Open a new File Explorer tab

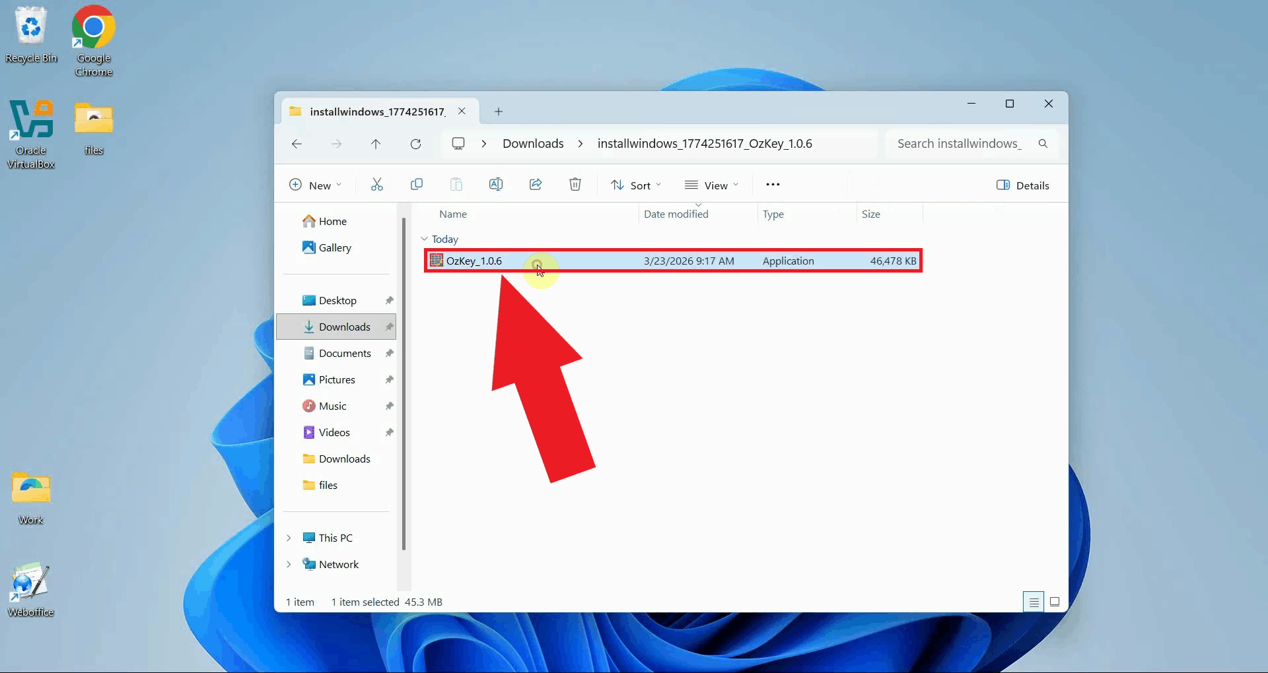[498, 111]
